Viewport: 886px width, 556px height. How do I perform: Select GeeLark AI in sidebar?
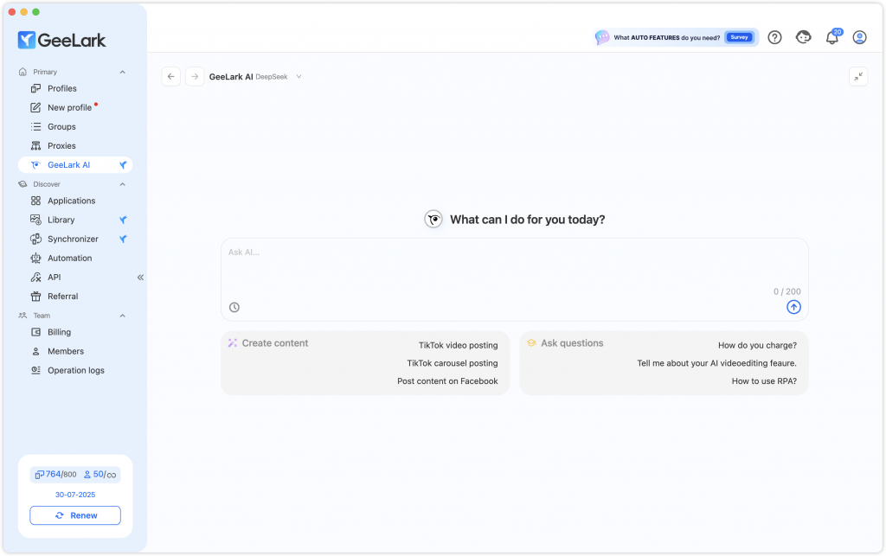click(75, 165)
